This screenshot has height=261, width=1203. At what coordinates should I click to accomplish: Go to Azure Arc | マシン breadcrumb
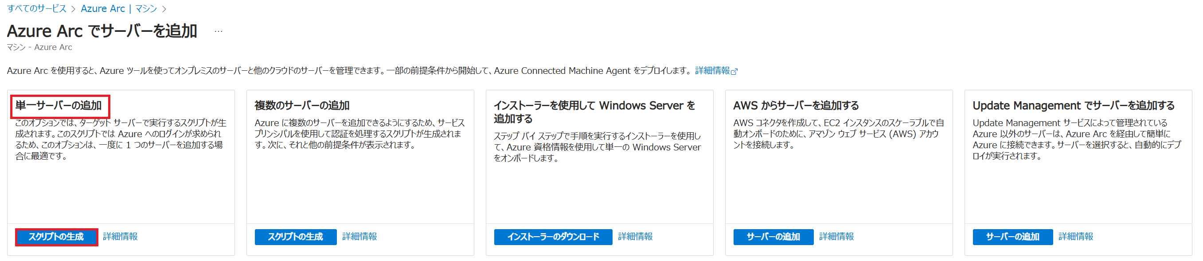(x=119, y=8)
